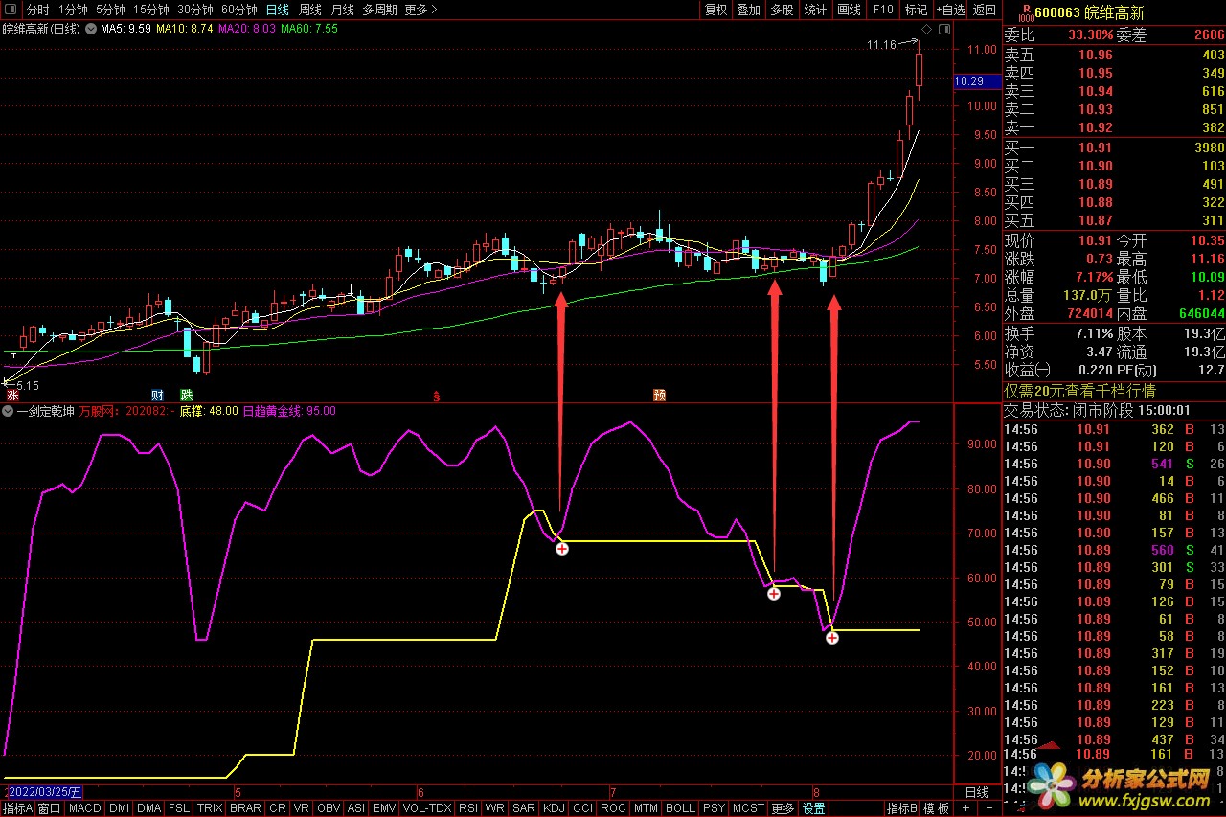Click the red 涨 event marker icon
Viewport: 1226px width, 817px height.
point(12,395)
